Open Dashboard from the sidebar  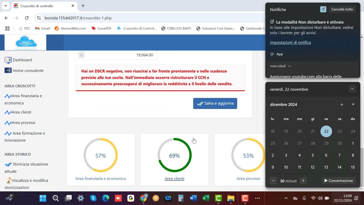click(22, 60)
